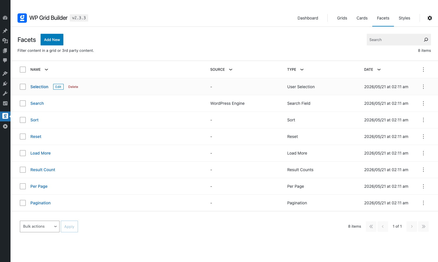The height and width of the screenshot is (262, 438).
Task: Sort by the TYPE column chevron
Action: click(302, 70)
